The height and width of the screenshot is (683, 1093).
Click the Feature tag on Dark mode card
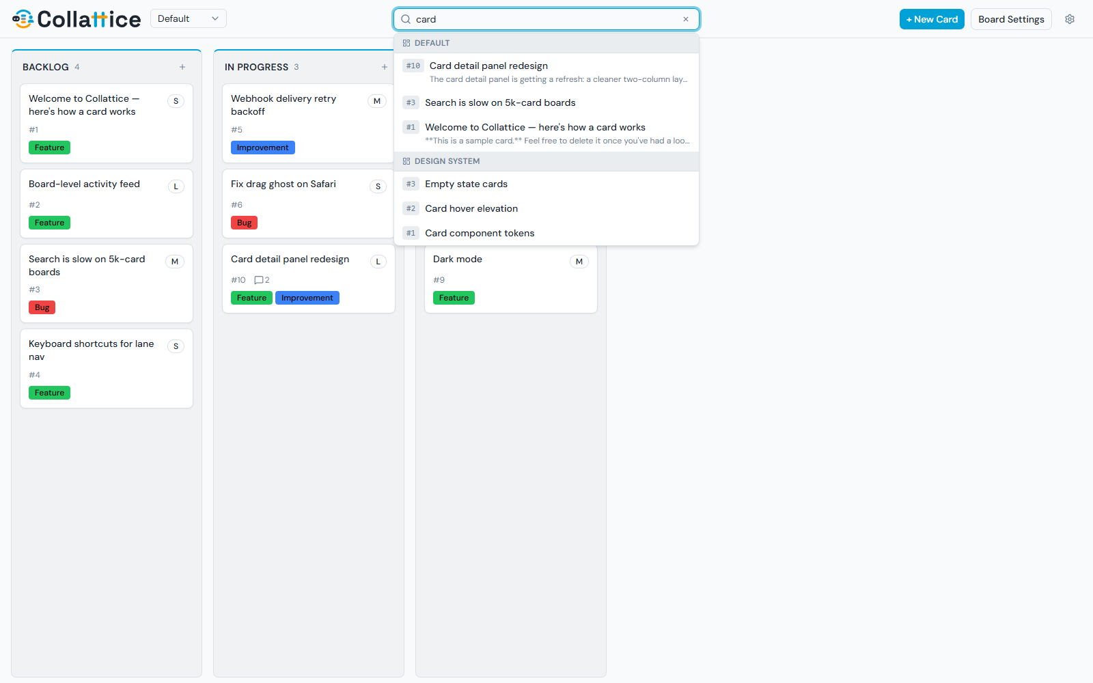click(454, 298)
